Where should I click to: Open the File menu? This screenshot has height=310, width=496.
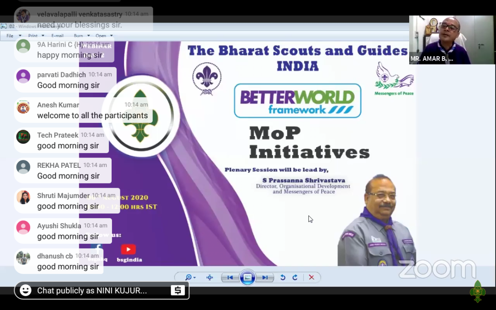10,36
